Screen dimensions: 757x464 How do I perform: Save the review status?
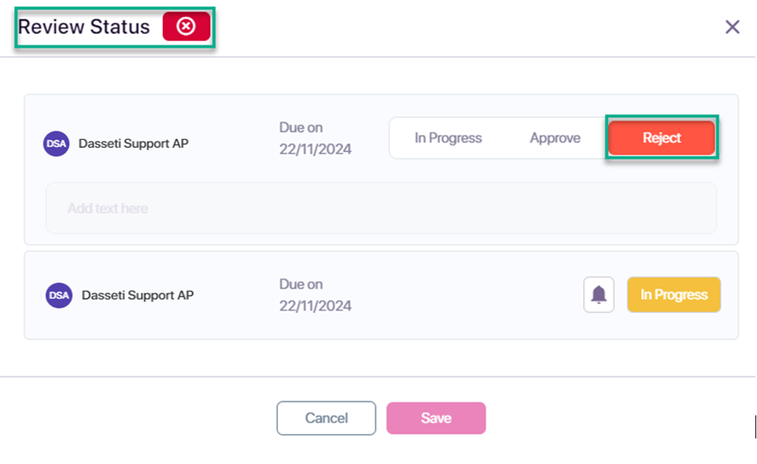click(x=436, y=418)
